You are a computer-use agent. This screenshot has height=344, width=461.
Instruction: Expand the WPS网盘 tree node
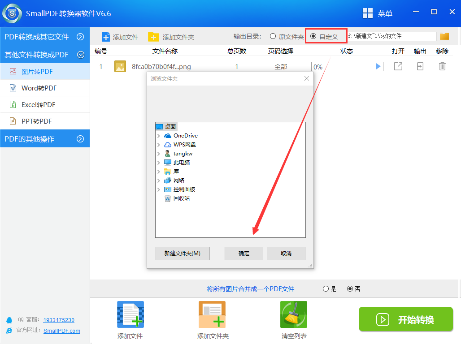pyautogui.click(x=159, y=145)
